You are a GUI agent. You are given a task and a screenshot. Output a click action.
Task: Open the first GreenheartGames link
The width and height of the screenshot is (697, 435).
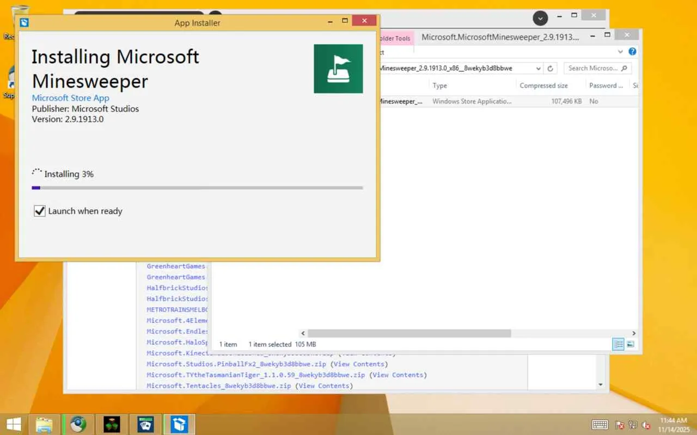(x=176, y=266)
